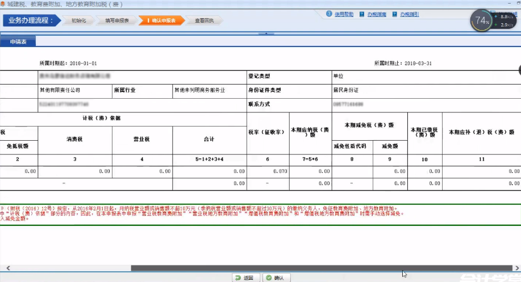Click the horizontal scrollbar thumb

click(321, 268)
